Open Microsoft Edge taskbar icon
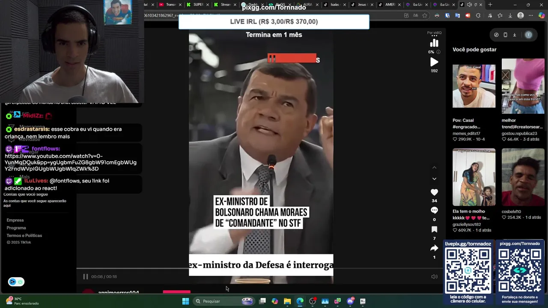 [300, 301]
